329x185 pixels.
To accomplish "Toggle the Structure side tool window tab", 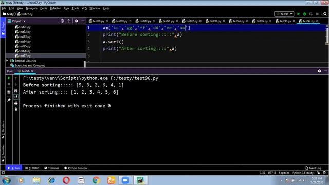I will (x=3, y=129).
